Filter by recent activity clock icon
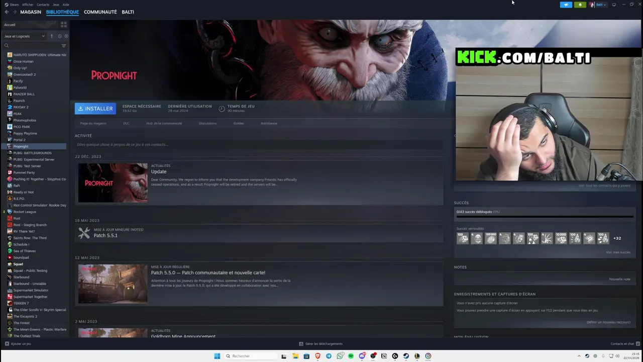This screenshot has height=362, width=643. (59, 36)
